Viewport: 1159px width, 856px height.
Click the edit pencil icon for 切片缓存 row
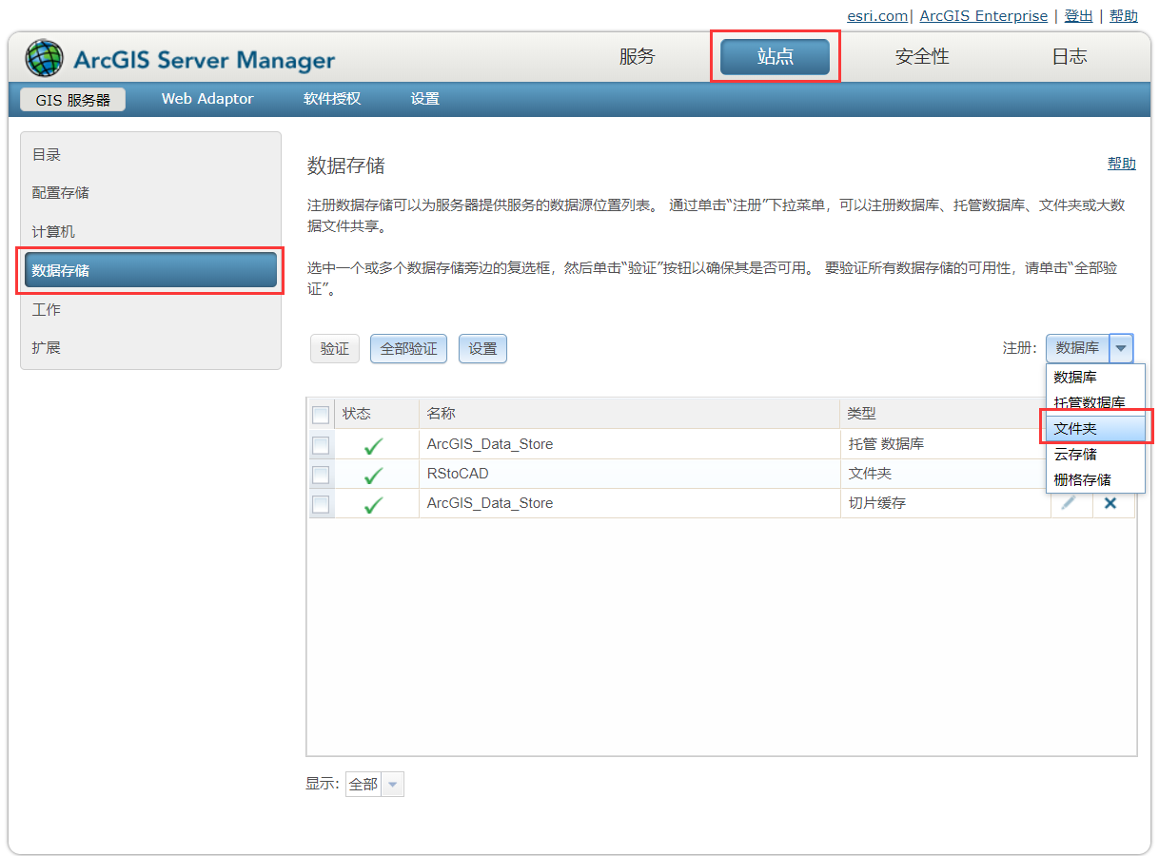[1070, 503]
